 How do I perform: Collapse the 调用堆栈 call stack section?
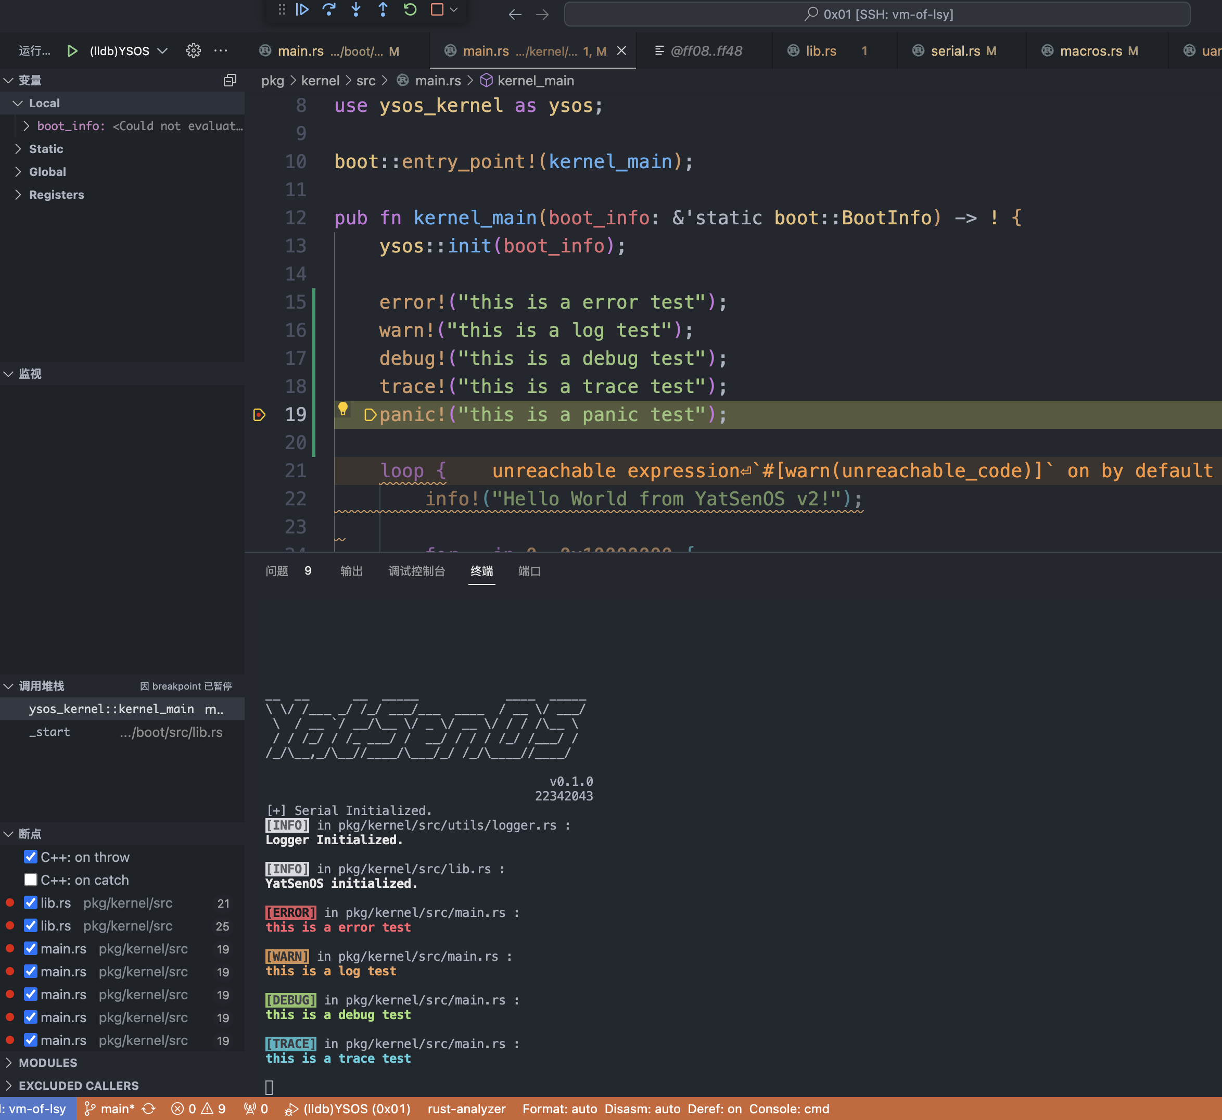coord(8,686)
